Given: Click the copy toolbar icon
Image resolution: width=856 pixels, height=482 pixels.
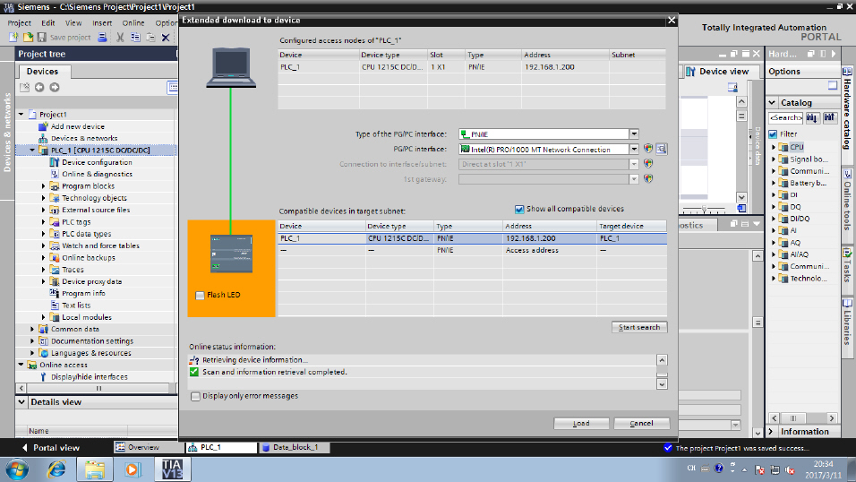Looking at the screenshot, I should point(135,37).
